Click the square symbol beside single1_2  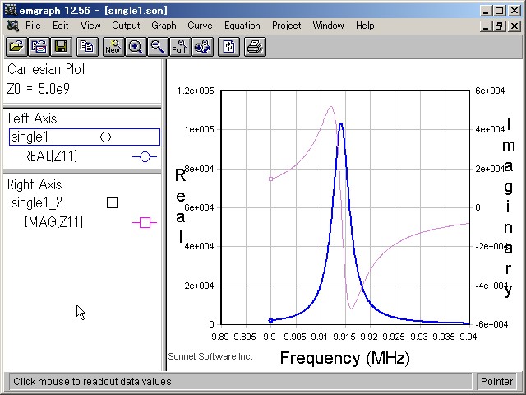(x=112, y=203)
